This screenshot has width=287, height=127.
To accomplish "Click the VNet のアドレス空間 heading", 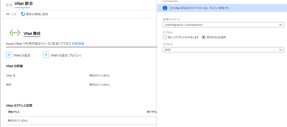I will [x=19, y=106].
